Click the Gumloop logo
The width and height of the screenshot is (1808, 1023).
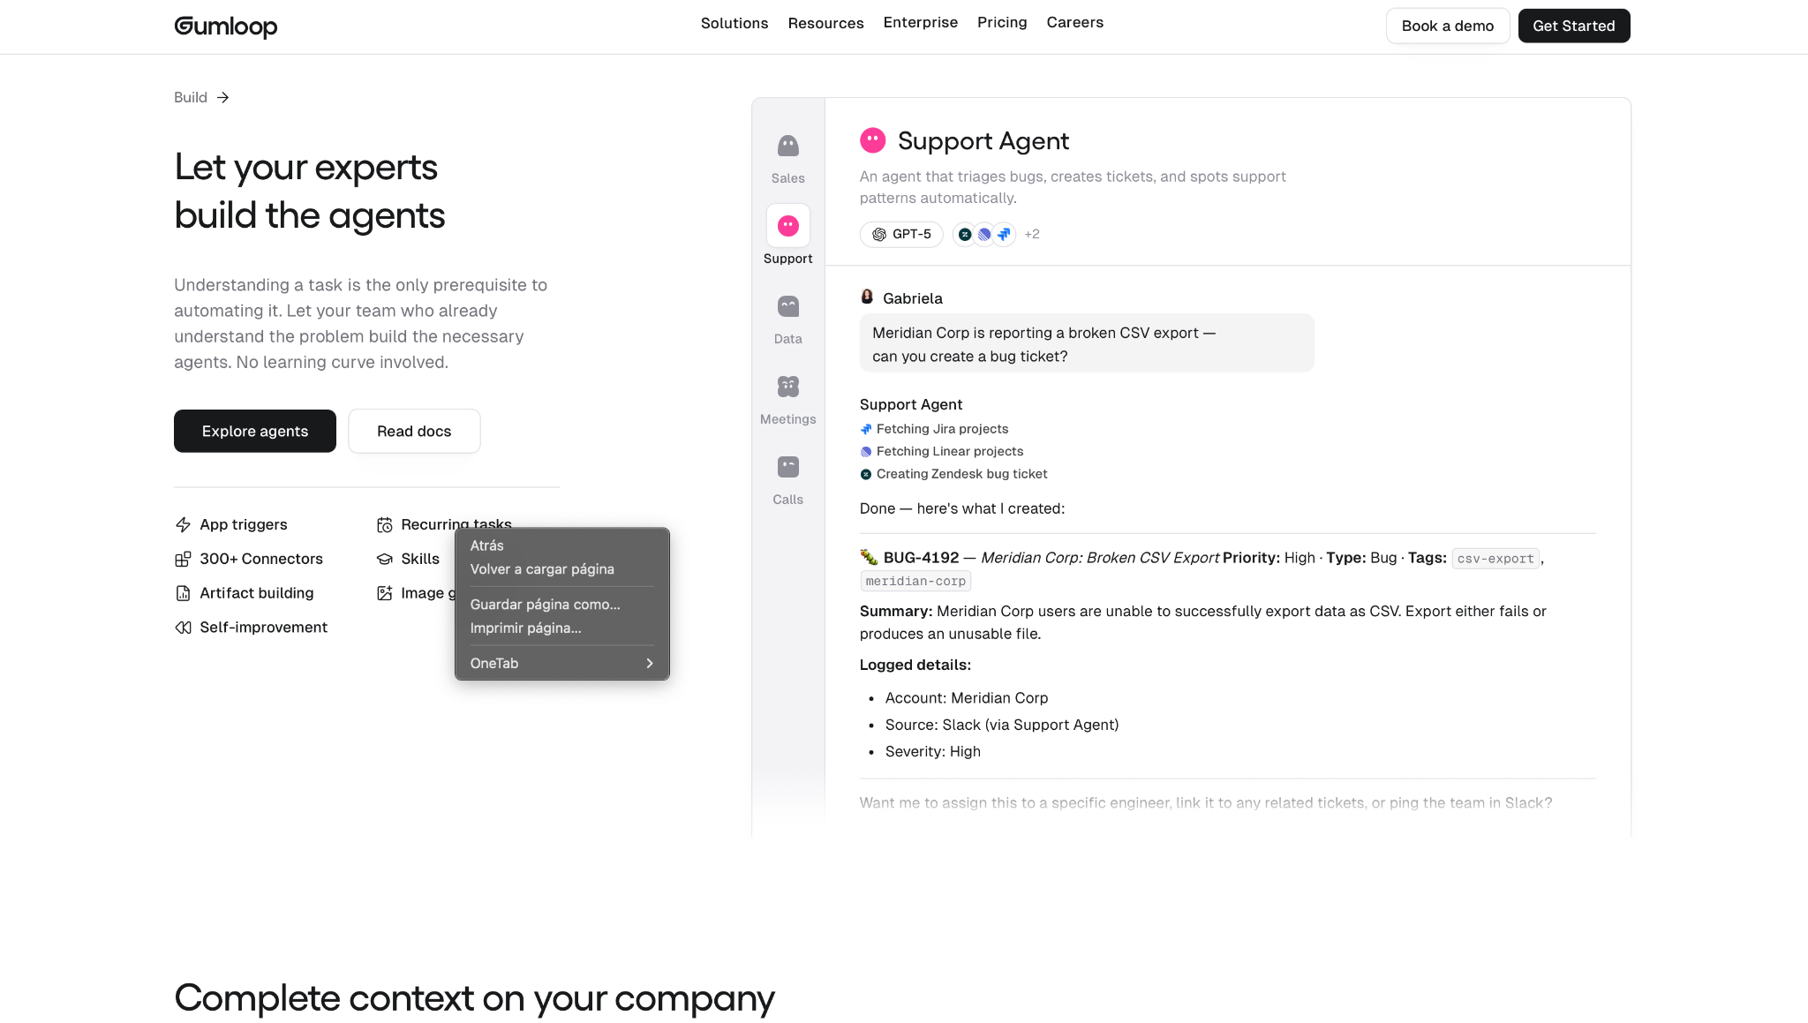(226, 26)
